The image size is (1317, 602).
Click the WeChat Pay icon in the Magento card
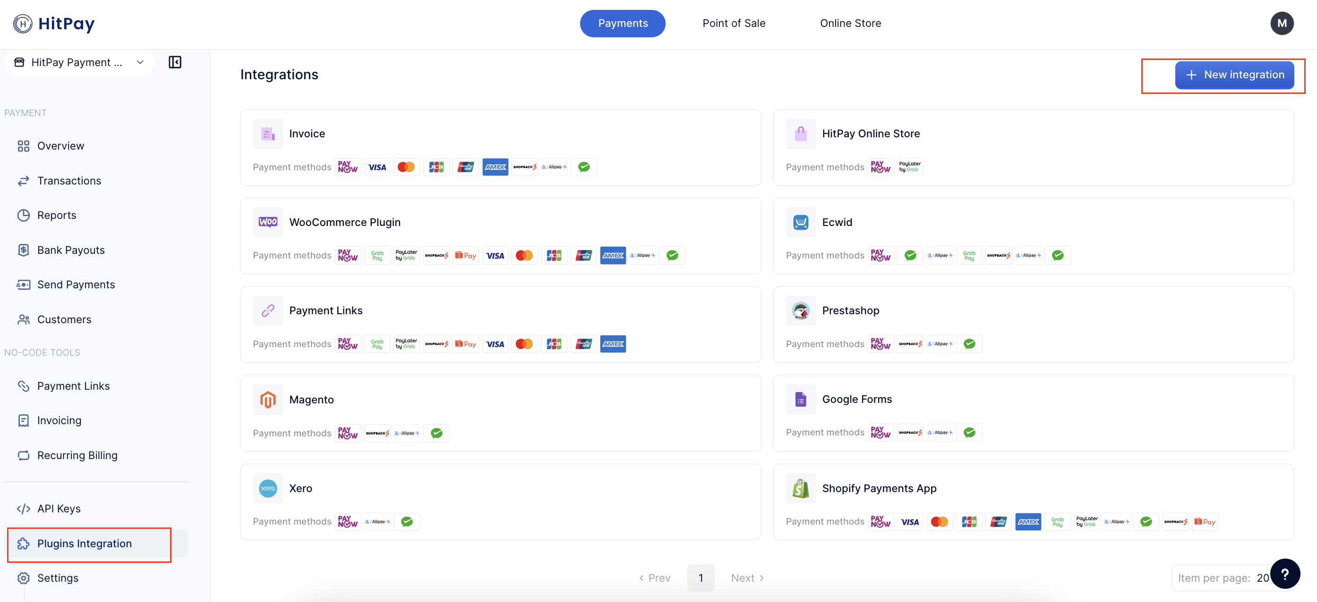pyautogui.click(x=436, y=433)
